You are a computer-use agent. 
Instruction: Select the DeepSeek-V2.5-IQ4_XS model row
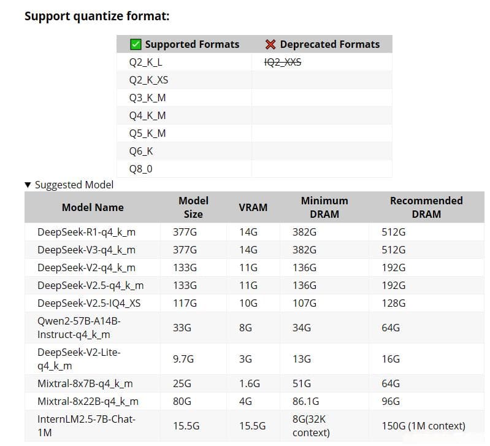[x=255, y=303]
